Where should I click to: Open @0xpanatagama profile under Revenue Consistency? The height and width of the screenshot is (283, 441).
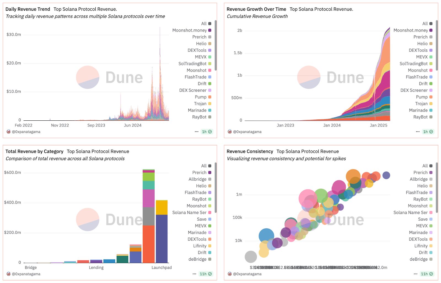(247, 274)
